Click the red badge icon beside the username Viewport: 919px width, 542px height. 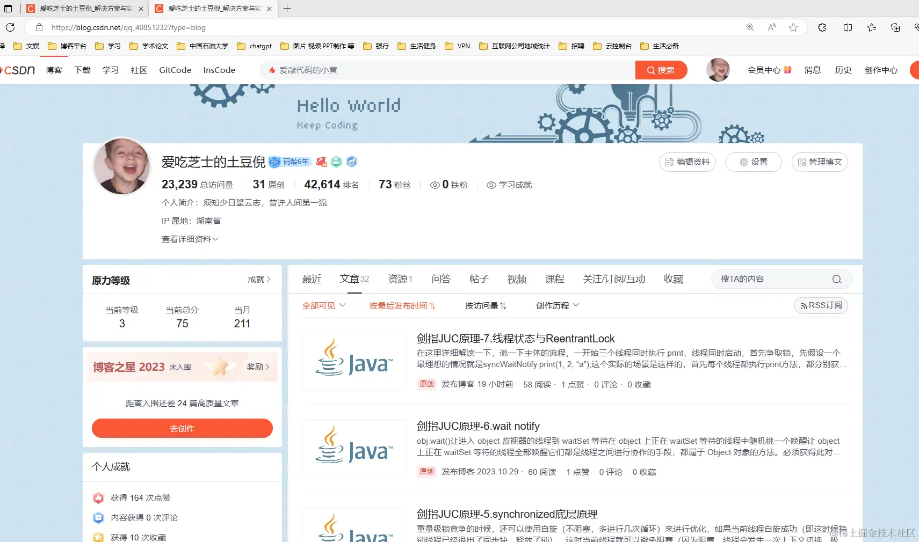click(x=322, y=162)
